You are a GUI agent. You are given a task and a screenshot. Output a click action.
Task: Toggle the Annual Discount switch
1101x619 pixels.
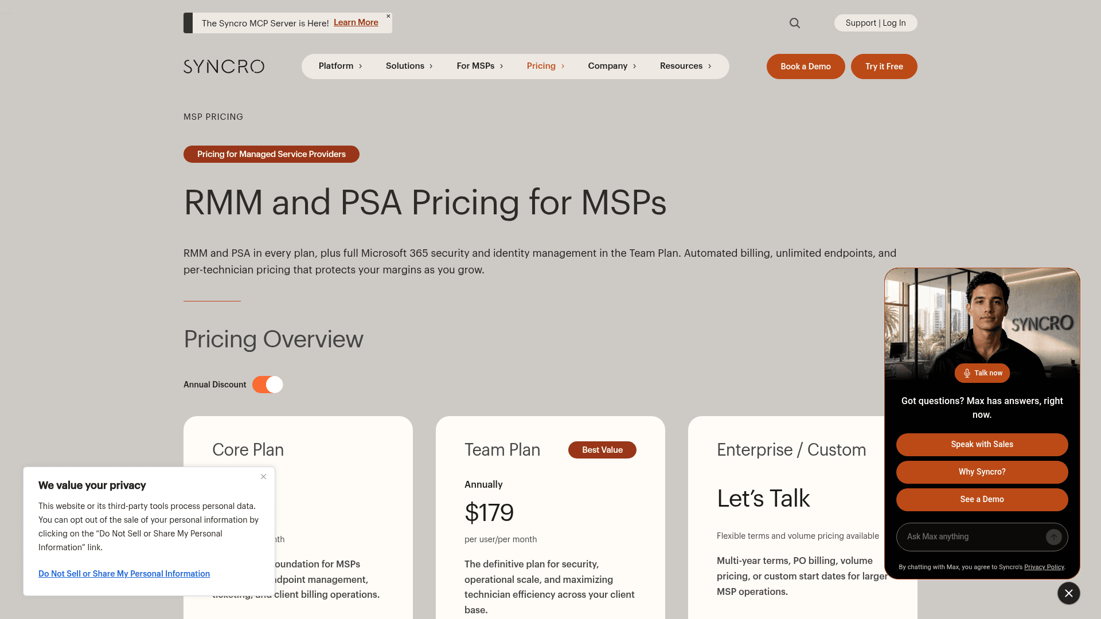[268, 385]
